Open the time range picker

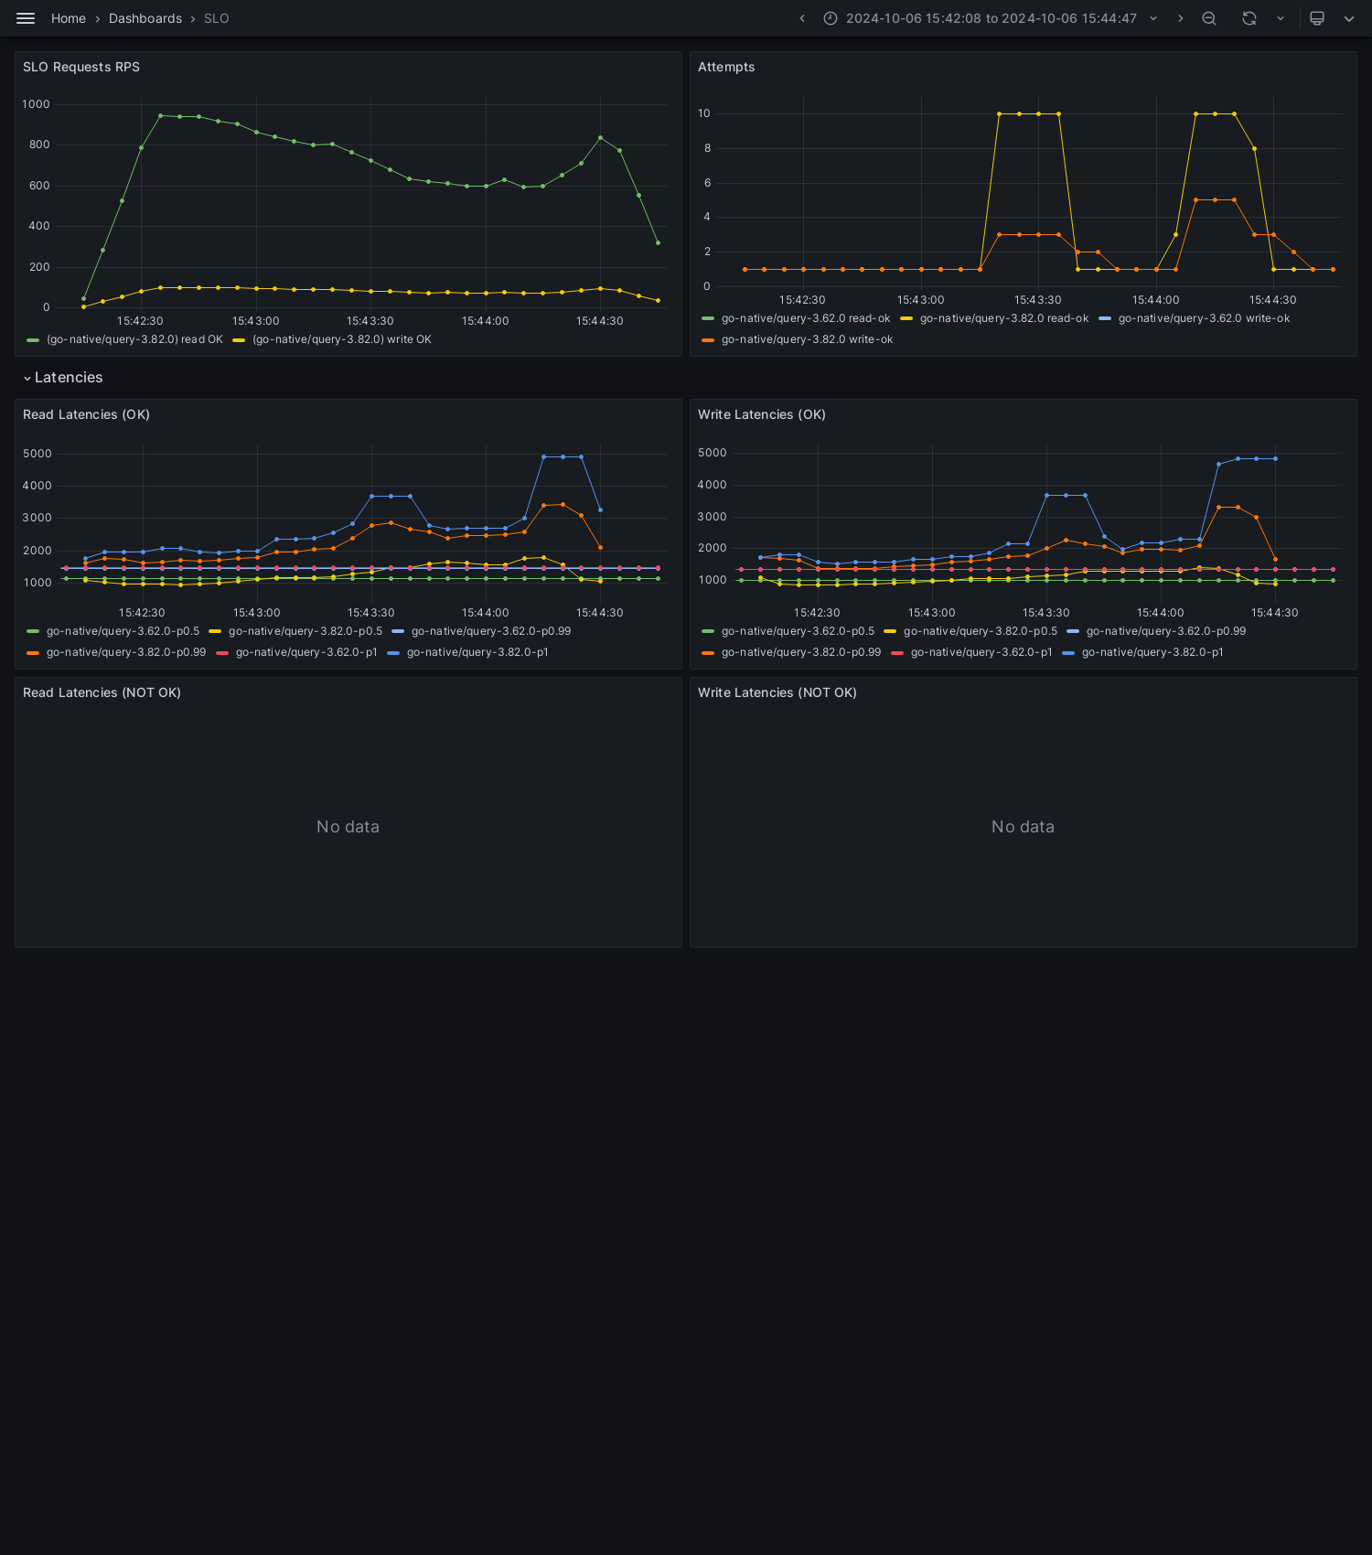pyautogui.click(x=991, y=18)
